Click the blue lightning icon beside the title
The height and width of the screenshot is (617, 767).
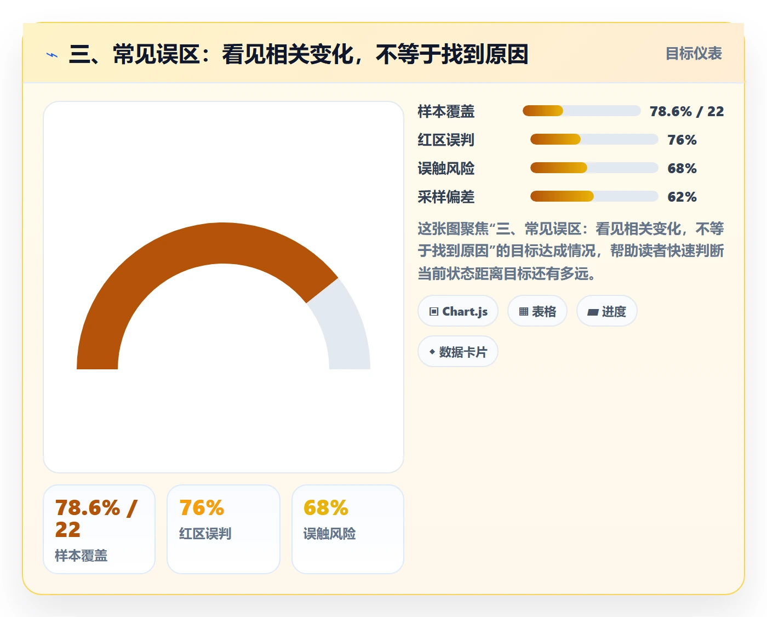[x=52, y=55]
